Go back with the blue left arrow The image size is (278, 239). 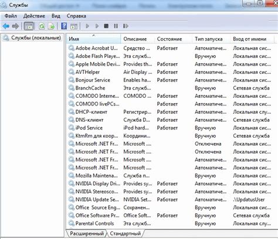6,26
